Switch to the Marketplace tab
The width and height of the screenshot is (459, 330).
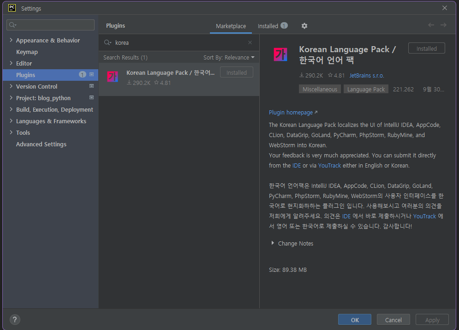(x=231, y=26)
